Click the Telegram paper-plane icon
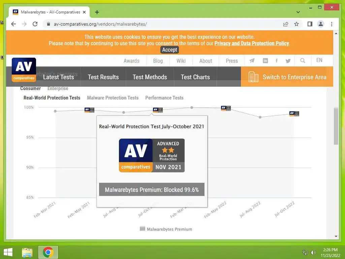The width and height of the screenshot is (345, 259). tap(252, 61)
